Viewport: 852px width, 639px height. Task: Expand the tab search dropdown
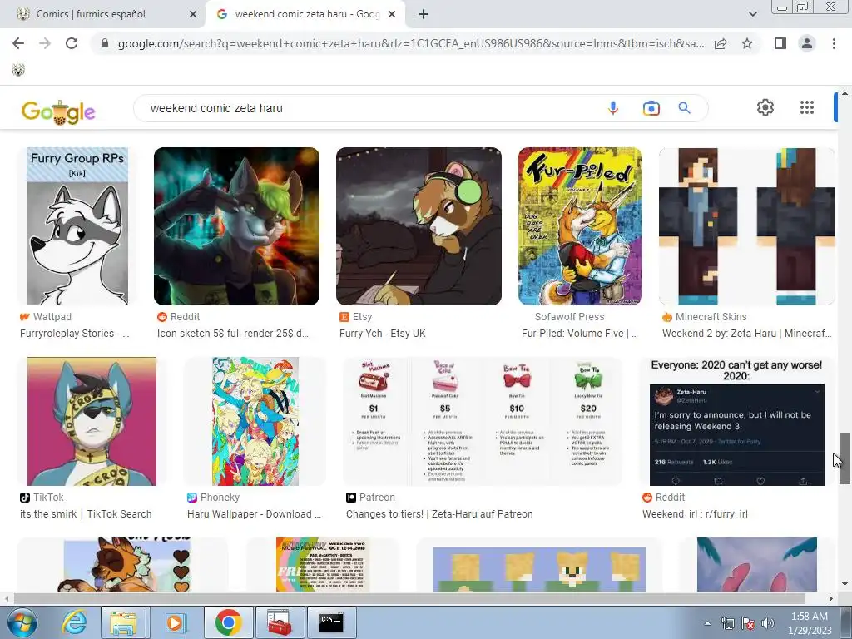(x=752, y=14)
